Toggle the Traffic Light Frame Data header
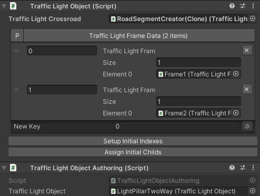Viewport: 260px width, 196px height. point(139,36)
